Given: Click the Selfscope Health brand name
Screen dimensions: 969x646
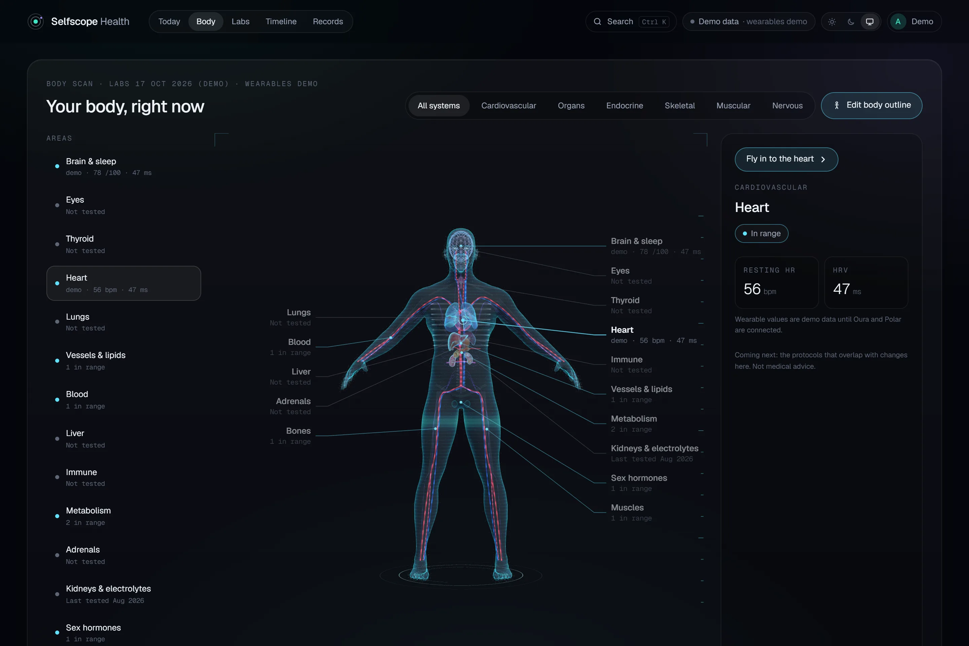Looking at the screenshot, I should 90,22.
